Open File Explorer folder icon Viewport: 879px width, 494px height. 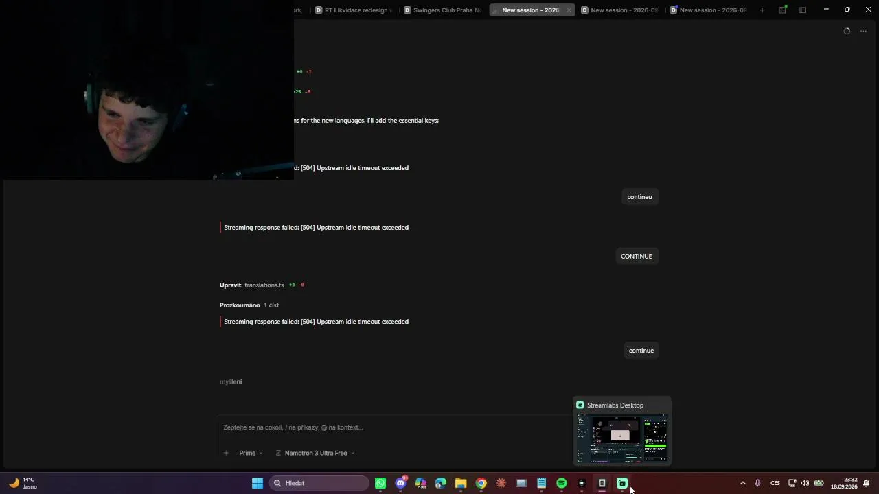pos(461,483)
